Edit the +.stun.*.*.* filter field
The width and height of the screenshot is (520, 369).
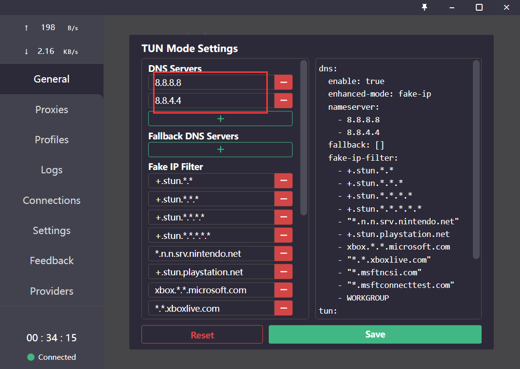tap(211, 199)
